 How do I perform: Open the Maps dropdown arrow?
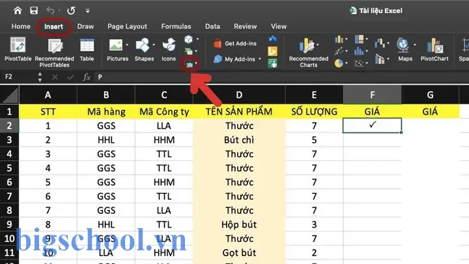pos(414,45)
